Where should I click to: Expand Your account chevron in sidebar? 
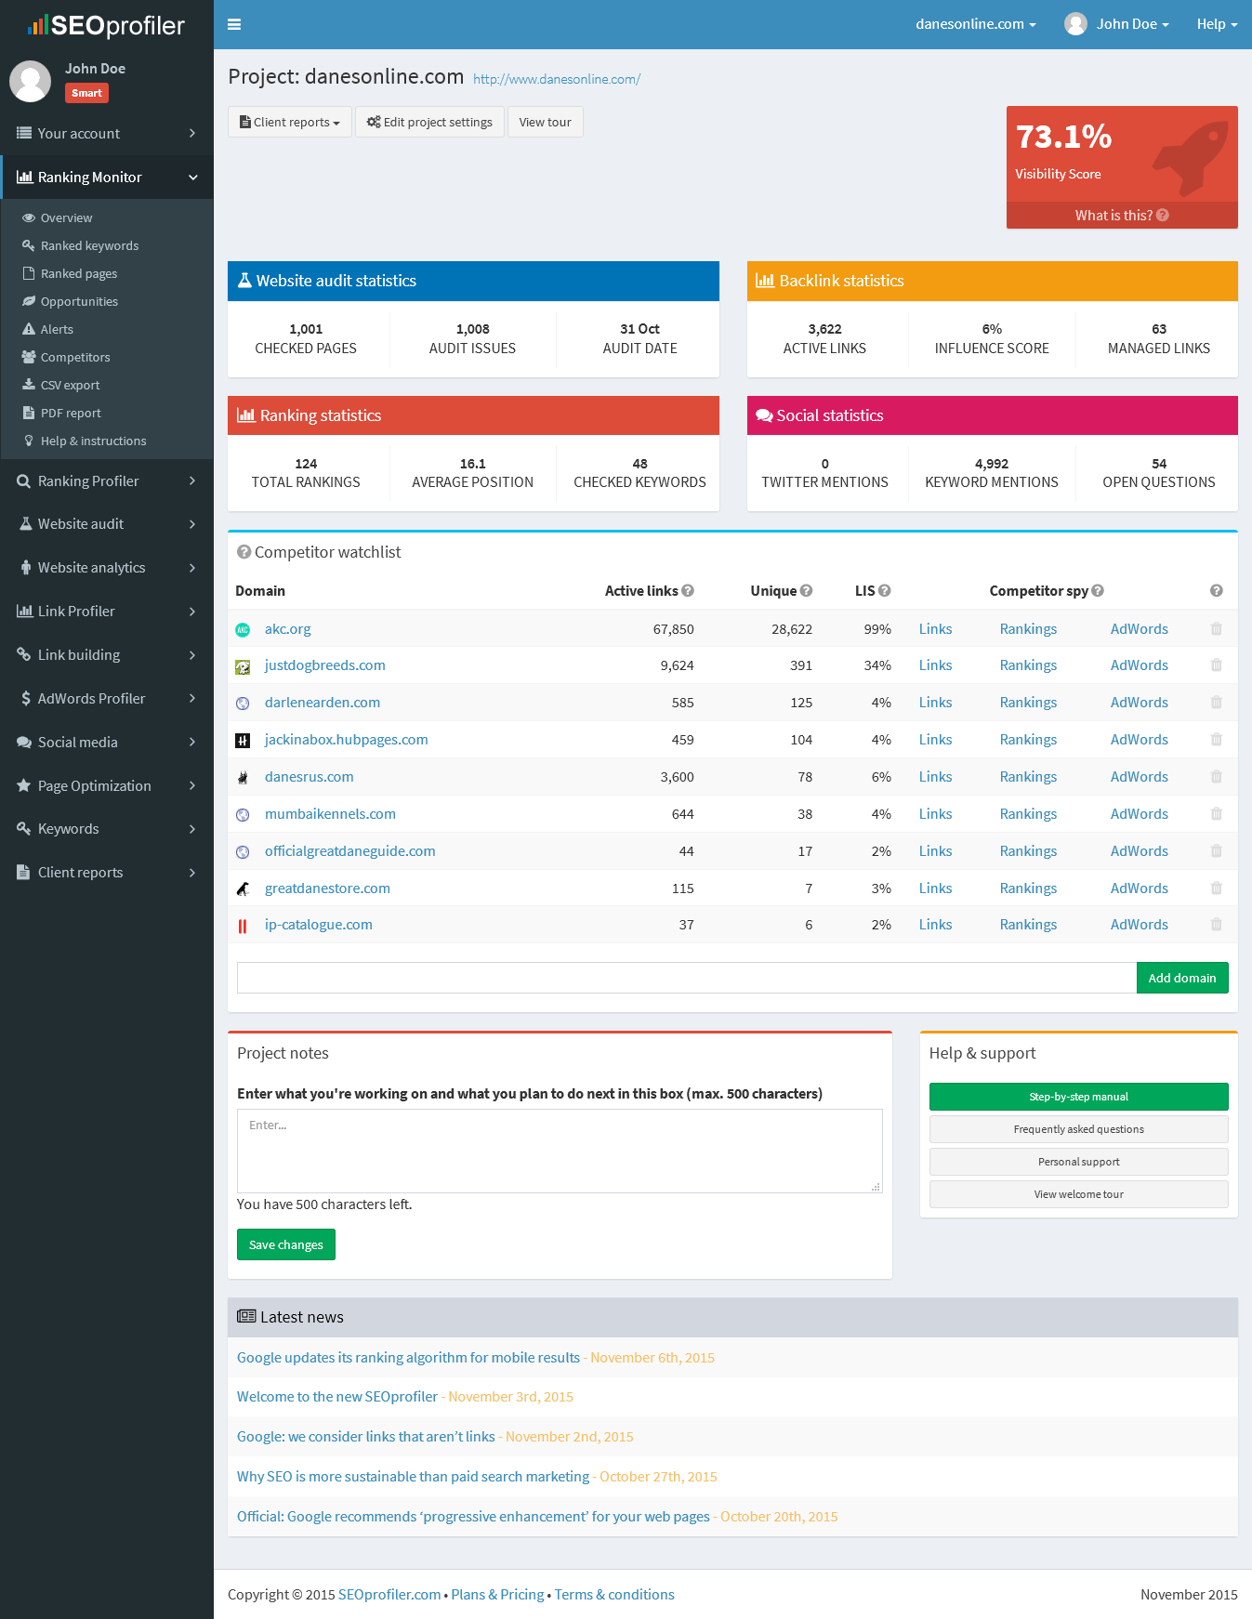click(x=192, y=133)
